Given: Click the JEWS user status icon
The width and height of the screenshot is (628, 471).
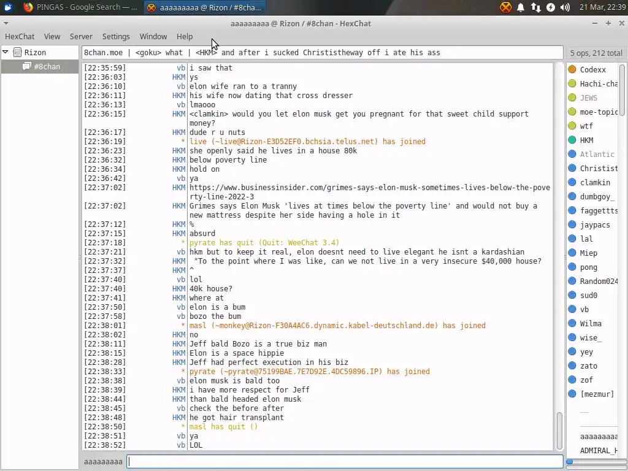Looking at the screenshot, I should coord(572,98).
